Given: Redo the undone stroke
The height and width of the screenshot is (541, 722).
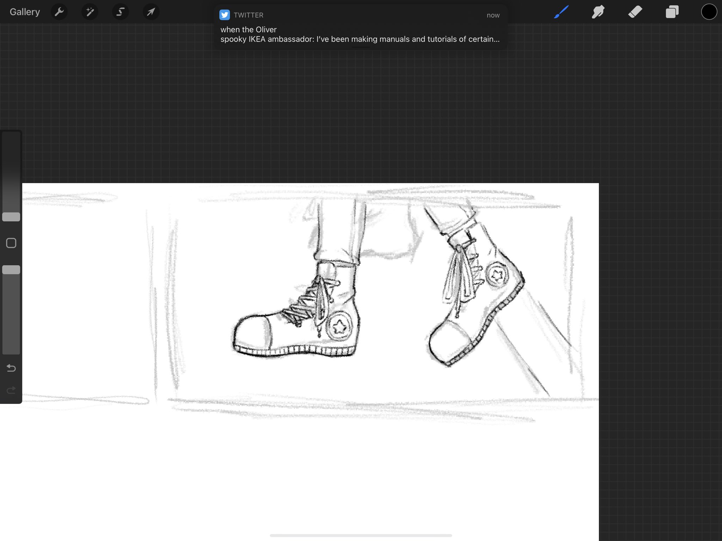Looking at the screenshot, I should [x=11, y=390].
